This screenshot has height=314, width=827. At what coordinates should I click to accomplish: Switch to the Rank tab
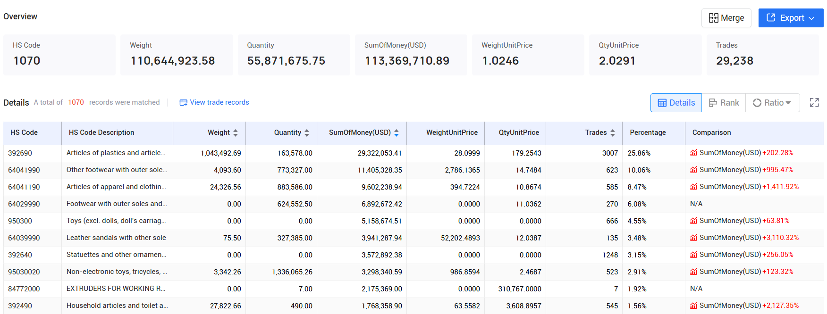pos(724,103)
